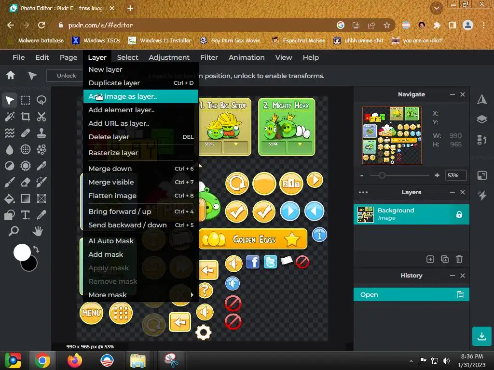Open Firefox from the taskbar
This screenshot has height=370, width=494.
(75, 360)
